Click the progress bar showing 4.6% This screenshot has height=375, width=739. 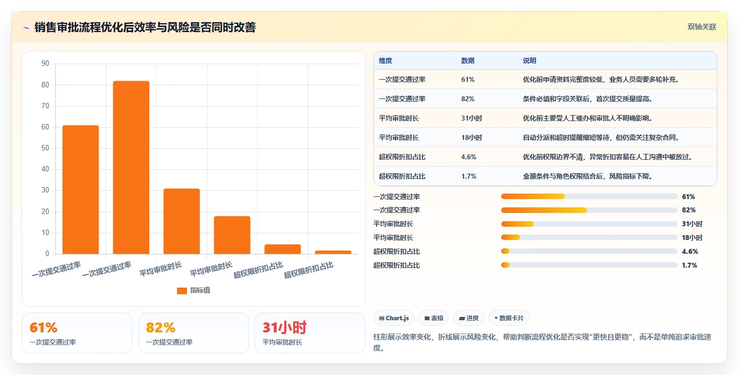click(589, 251)
